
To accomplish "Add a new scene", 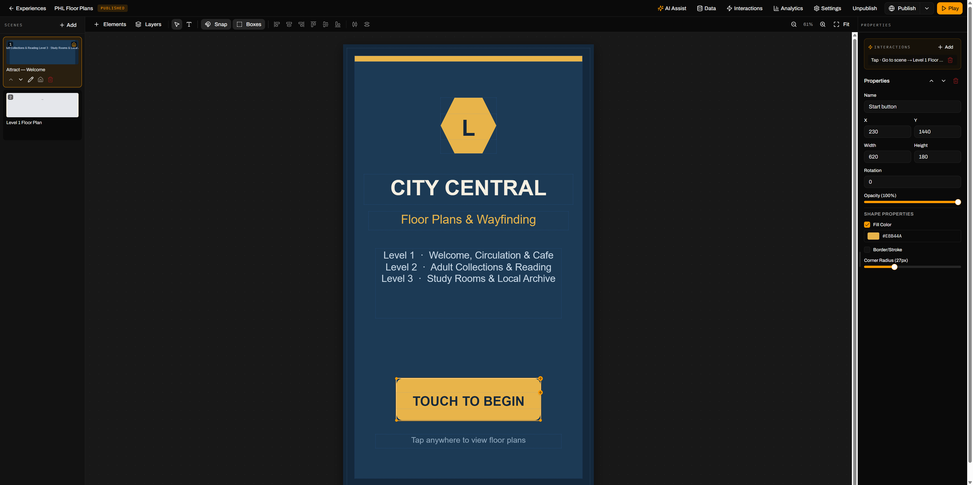I will tap(68, 25).
